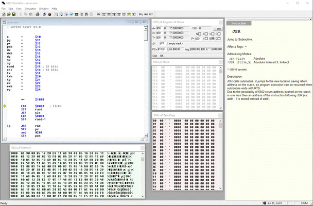Click the X register hex value field
313x206 pixels.
[160, 33]
